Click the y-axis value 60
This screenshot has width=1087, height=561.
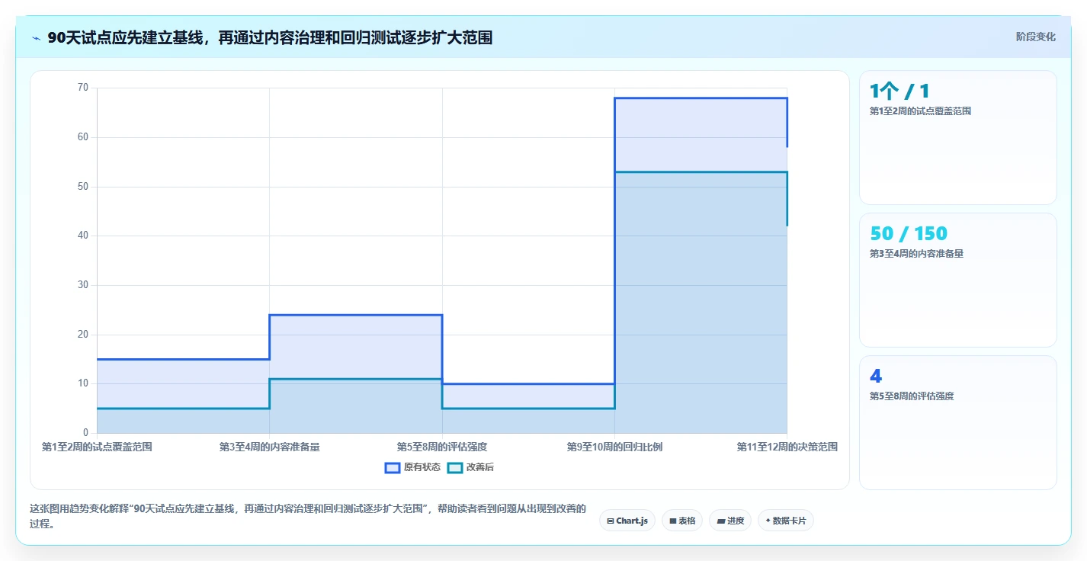click(83, 137)
